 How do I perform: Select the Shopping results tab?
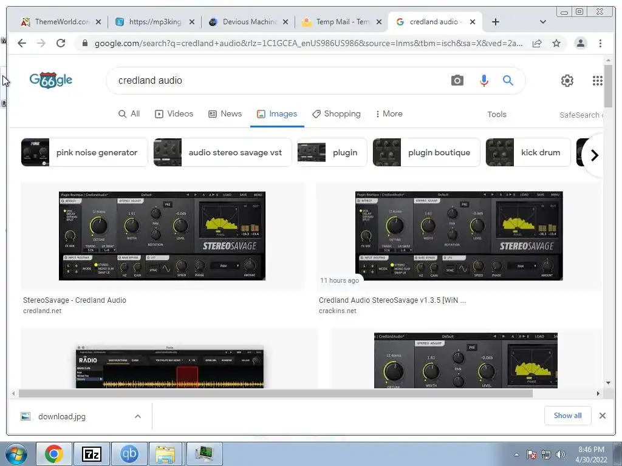click(337, 113)
